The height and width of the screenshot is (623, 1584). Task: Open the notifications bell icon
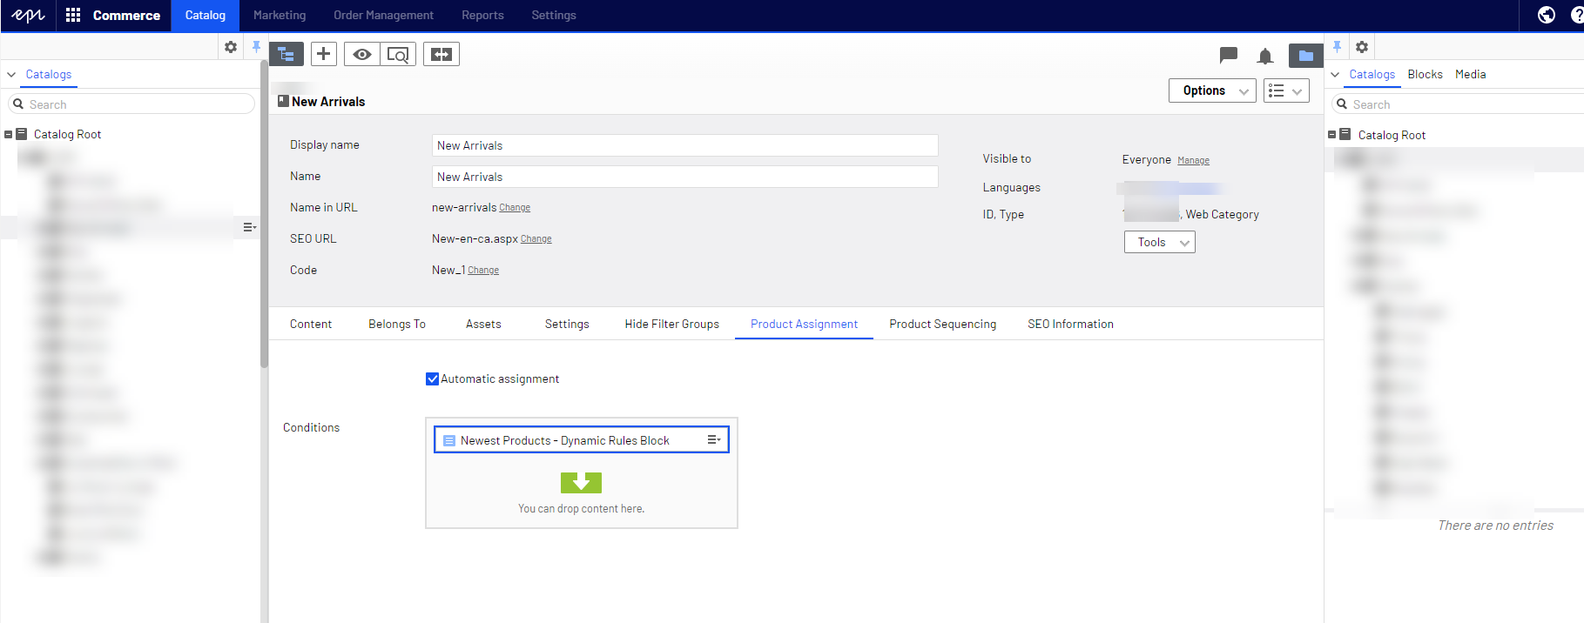pyautogui.click(x=1264, y=57)
